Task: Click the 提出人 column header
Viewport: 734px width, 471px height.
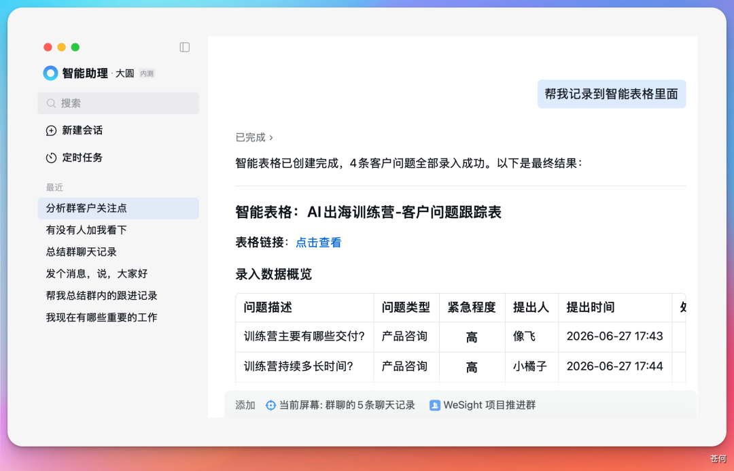Action: coord(531,308)
